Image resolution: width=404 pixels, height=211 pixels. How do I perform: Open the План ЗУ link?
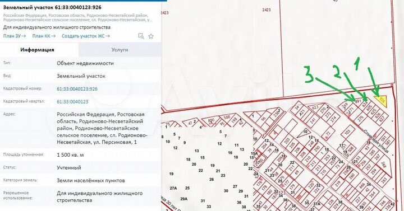coord(15,36)
